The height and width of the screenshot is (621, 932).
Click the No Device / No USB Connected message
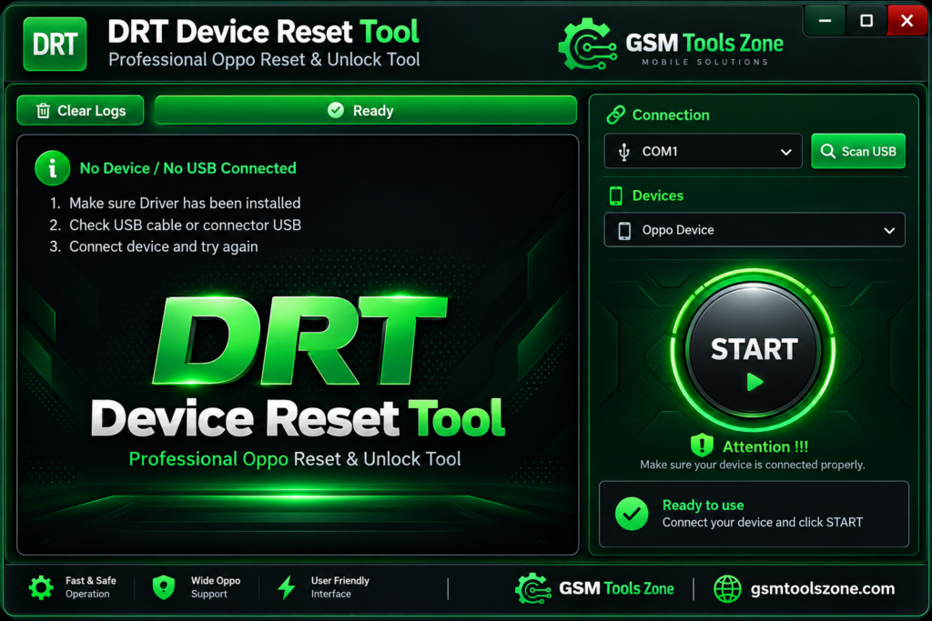[x=187, y=168]
